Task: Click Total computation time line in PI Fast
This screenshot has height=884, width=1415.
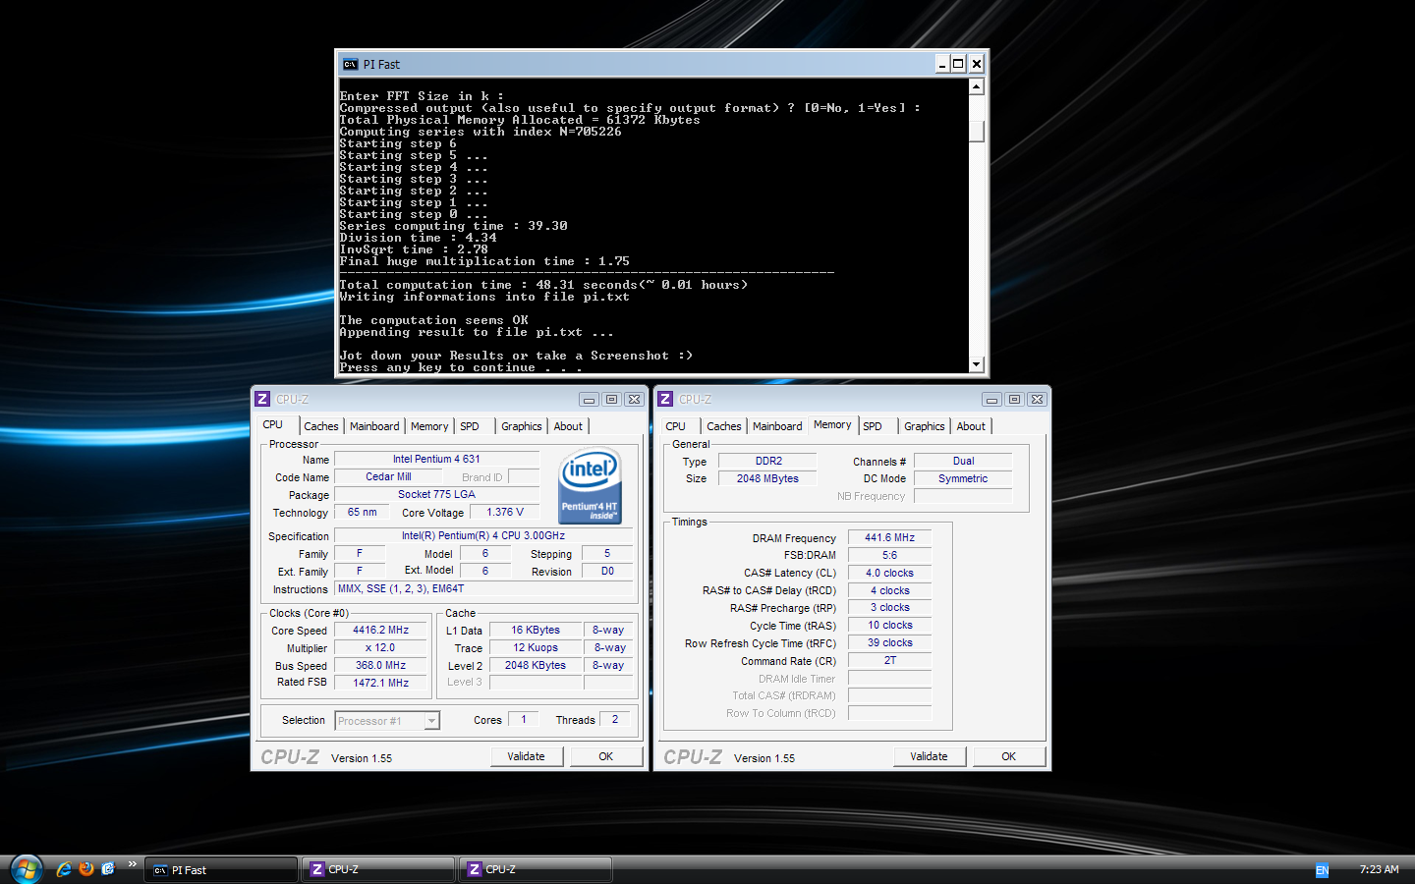Action: coord(543,285)
